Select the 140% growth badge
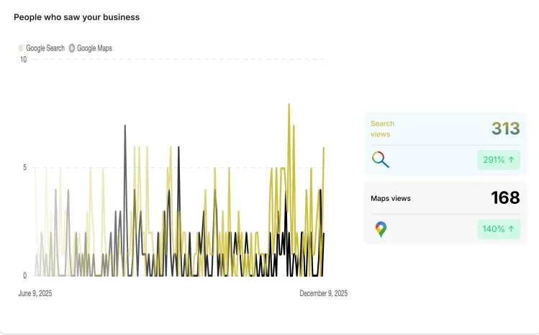 [x=499, y=229]
